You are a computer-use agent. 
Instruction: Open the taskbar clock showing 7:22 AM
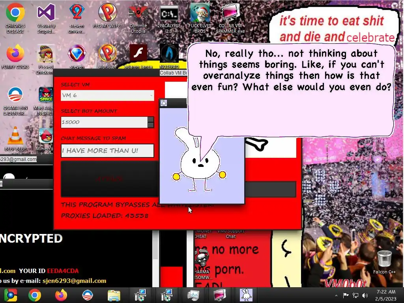click(386, 295)
